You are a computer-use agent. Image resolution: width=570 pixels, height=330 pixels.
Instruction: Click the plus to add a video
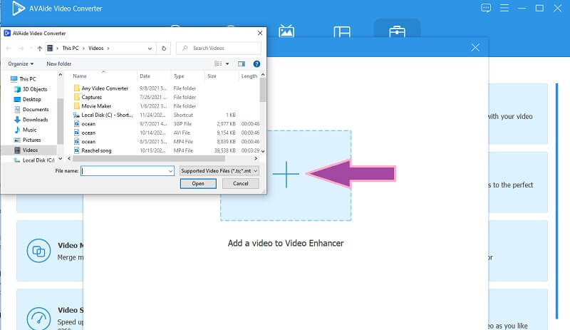click(x=286, y=175)
